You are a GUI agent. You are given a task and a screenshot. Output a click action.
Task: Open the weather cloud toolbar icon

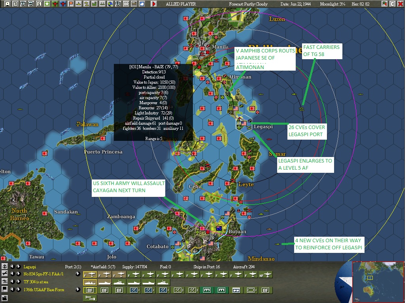(x=142, y=4)
